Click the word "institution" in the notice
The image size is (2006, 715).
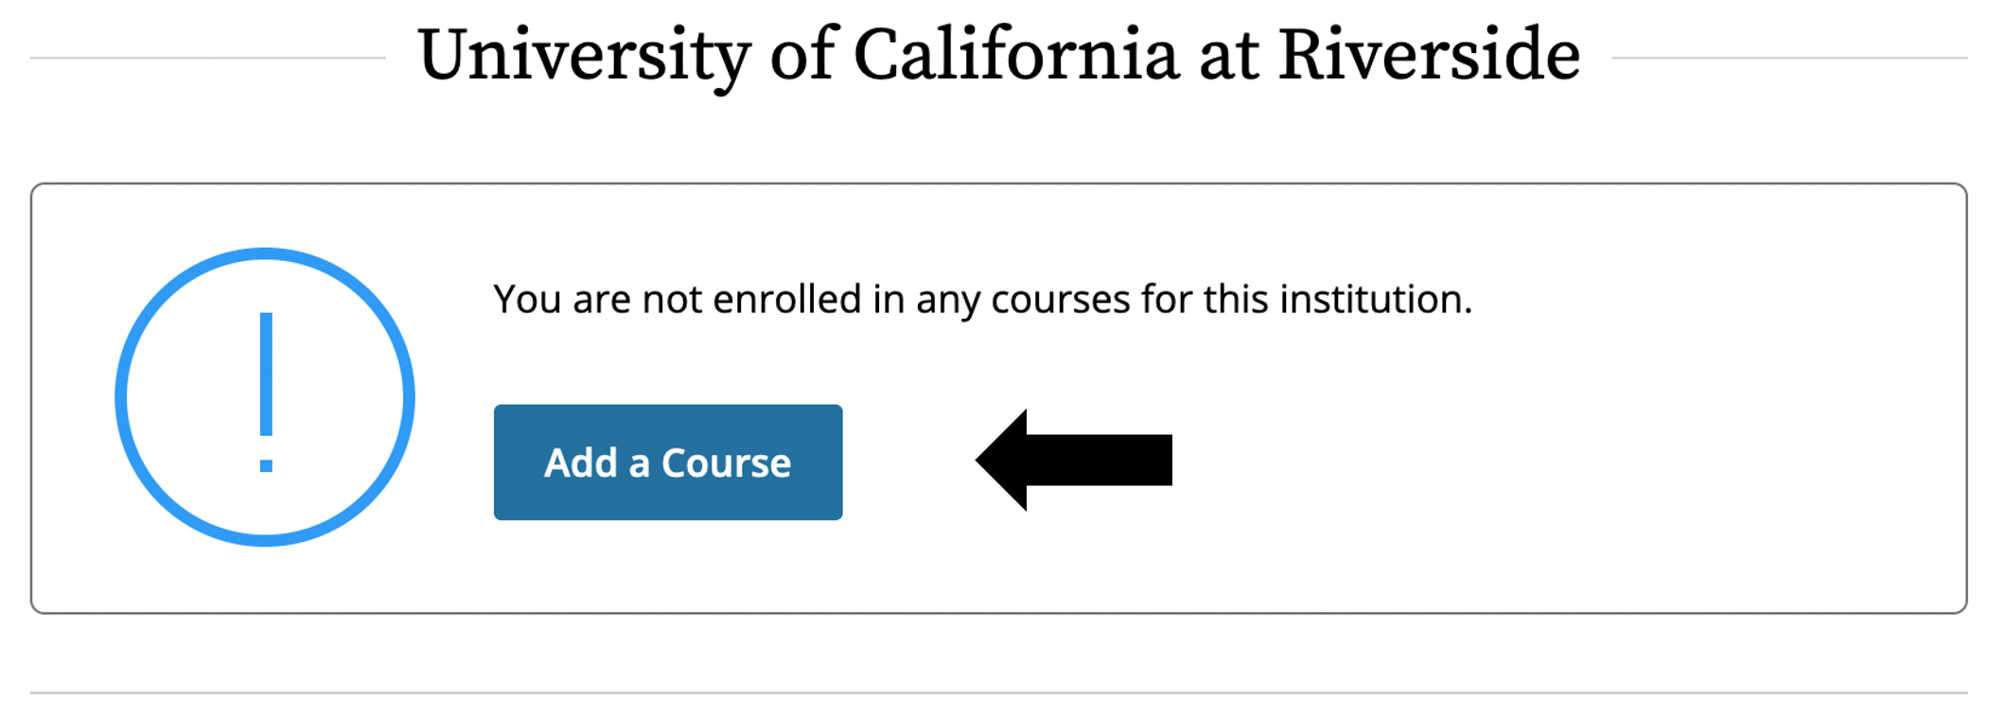(1374, 300)
